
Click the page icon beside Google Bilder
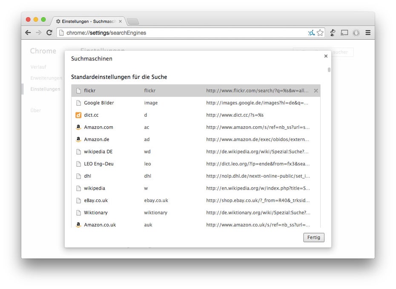pos(78,103)
